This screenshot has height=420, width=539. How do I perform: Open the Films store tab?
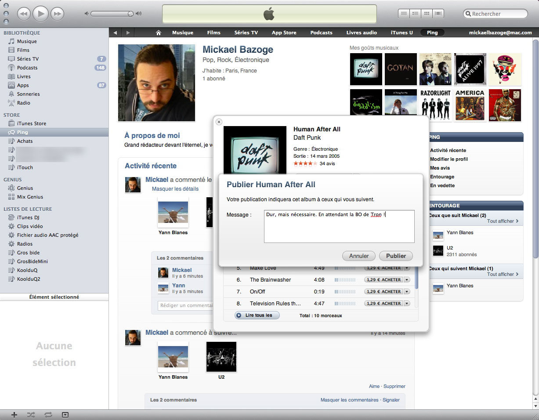pos(214,33)
